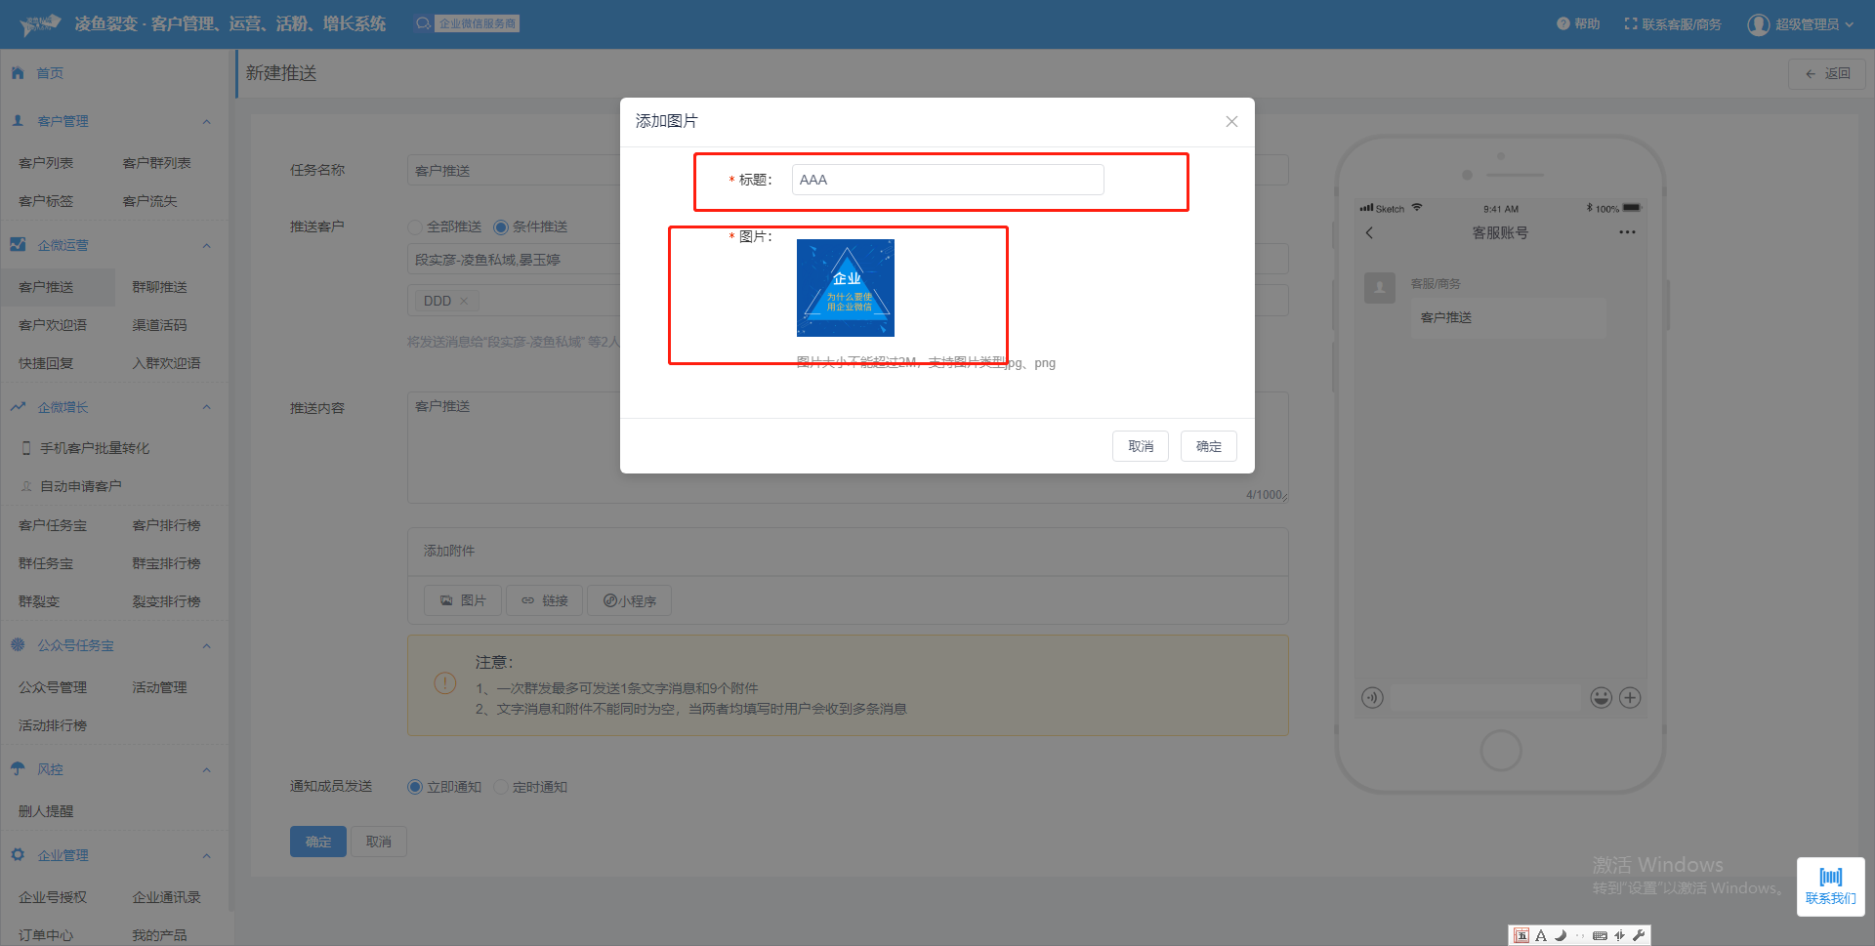Open the 联系我们 floating widget
1875x946 pixels.
(x=1830, y=886)
